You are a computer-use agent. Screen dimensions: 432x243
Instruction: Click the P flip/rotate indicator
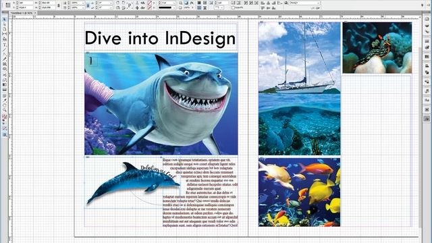click(130, 5)
